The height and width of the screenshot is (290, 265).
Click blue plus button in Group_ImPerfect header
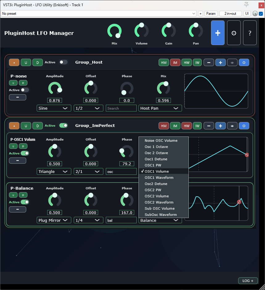[221, 126]
